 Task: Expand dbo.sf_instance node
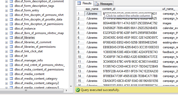(6, 29)
